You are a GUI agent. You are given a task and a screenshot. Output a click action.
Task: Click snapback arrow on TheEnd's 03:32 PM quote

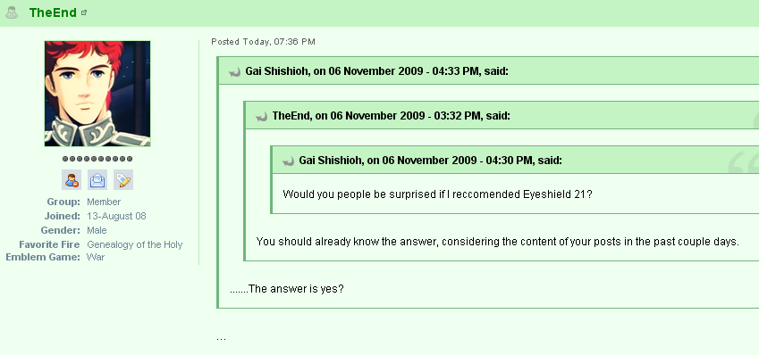tap(262, 117)
